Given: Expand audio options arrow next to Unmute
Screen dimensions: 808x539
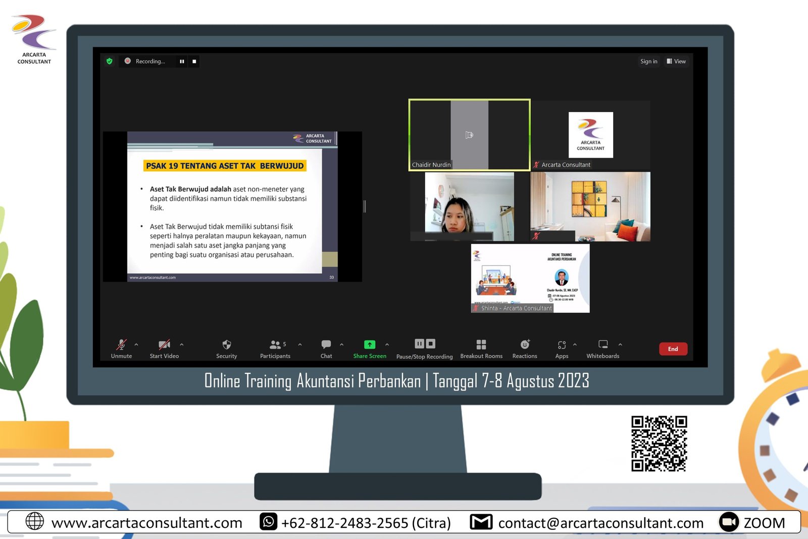Looking at the screenshot, I should coord(136,345).
